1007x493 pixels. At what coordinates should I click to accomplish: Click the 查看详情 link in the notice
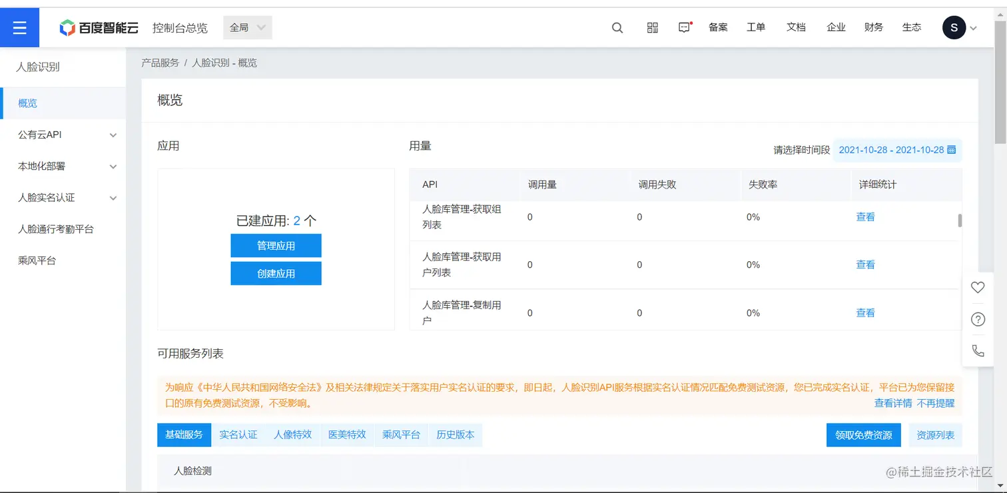[x=893, y=403]
